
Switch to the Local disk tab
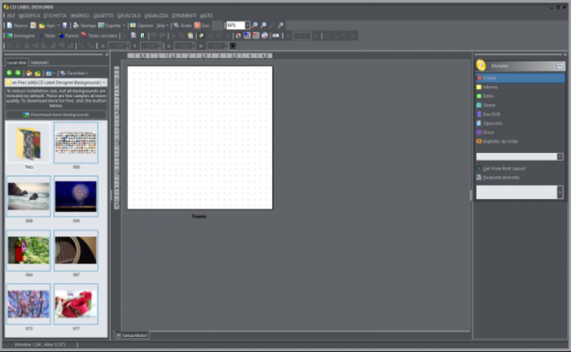click(17, 63)
